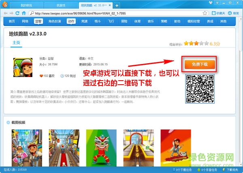Click the 分类: 益智 text

coord(46,58)
